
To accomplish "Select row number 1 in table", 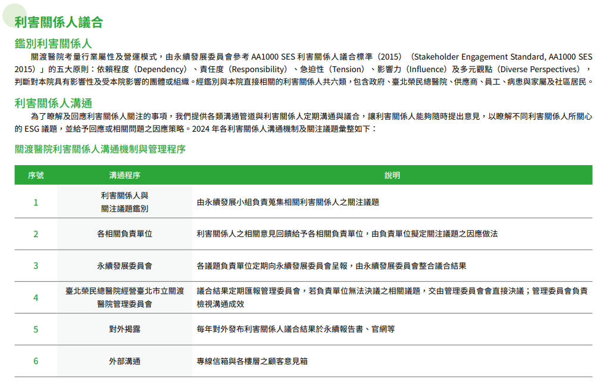I will tap(36, 203).
